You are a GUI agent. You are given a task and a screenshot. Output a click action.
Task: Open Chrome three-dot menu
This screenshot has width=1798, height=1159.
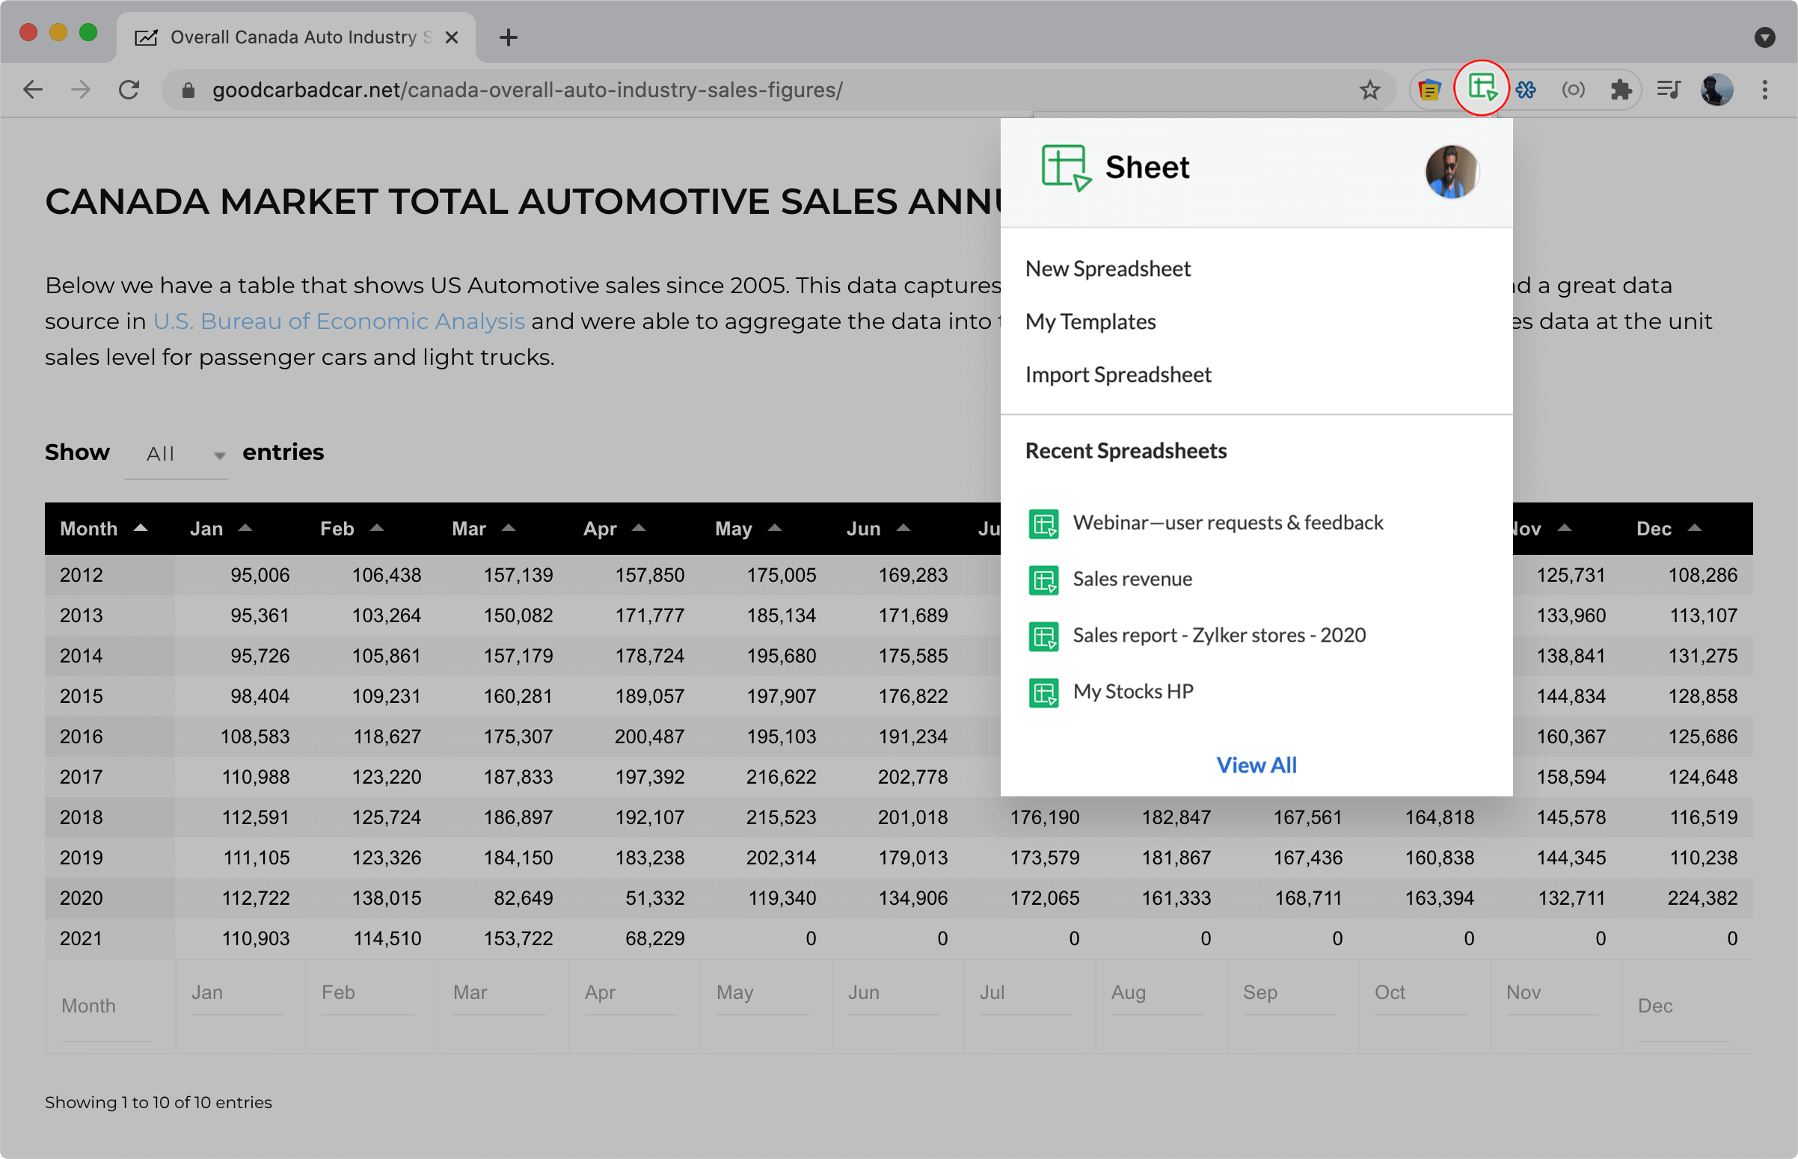point(1764,90)
